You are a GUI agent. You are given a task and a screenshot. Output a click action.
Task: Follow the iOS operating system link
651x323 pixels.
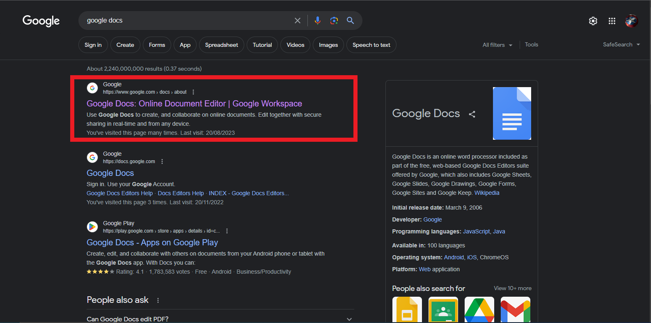click(x=472, y=257)
